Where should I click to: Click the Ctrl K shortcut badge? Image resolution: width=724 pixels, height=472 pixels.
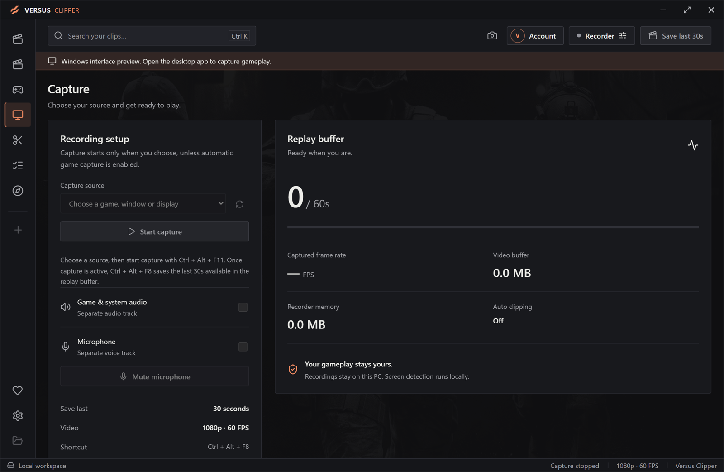pos(239,36)
